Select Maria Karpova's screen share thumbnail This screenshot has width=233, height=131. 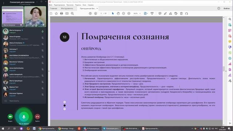(13, 16)
